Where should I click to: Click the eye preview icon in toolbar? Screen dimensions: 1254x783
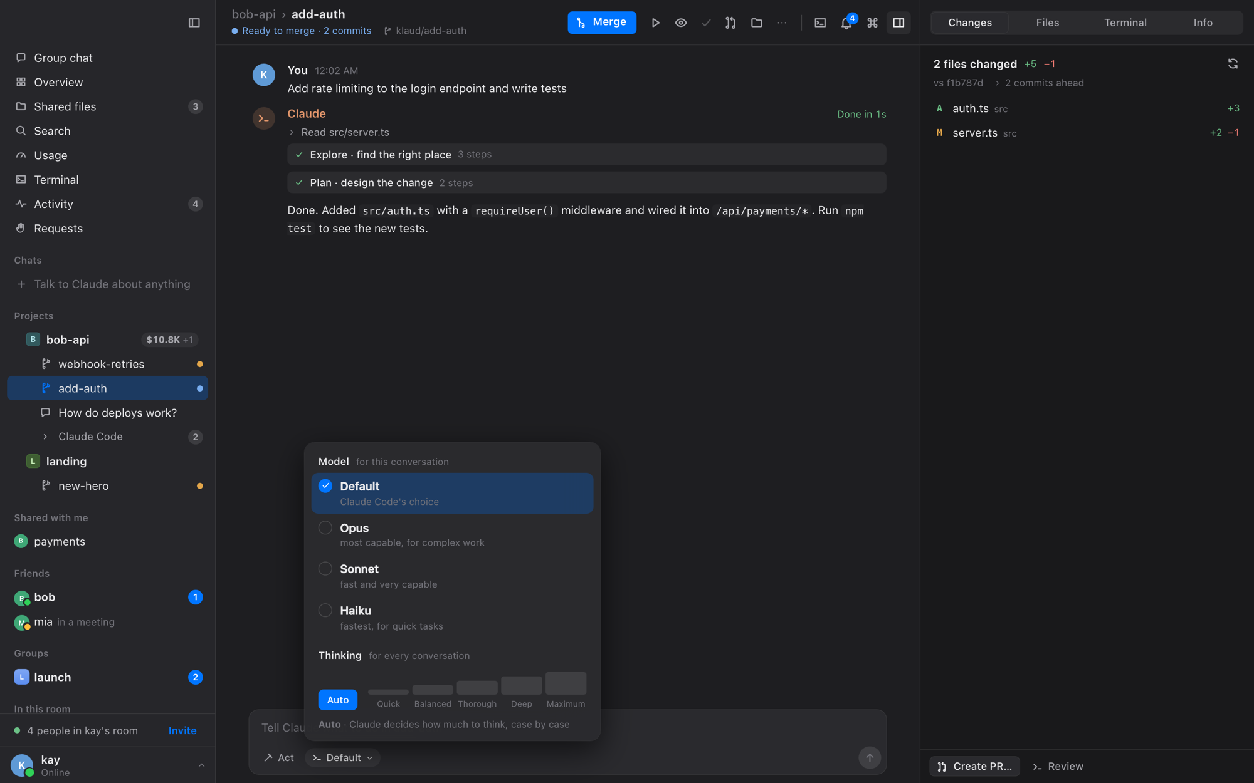pyautogui.click(x=681, y=23)
